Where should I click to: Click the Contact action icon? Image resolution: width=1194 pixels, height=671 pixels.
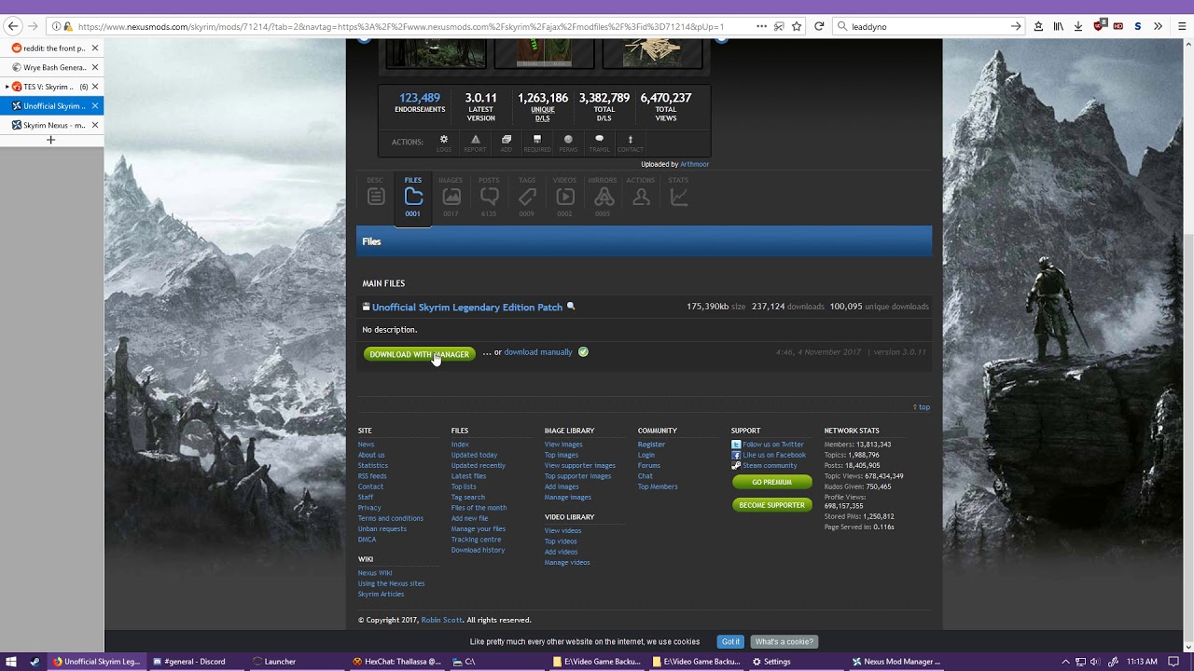click(630, 143)
